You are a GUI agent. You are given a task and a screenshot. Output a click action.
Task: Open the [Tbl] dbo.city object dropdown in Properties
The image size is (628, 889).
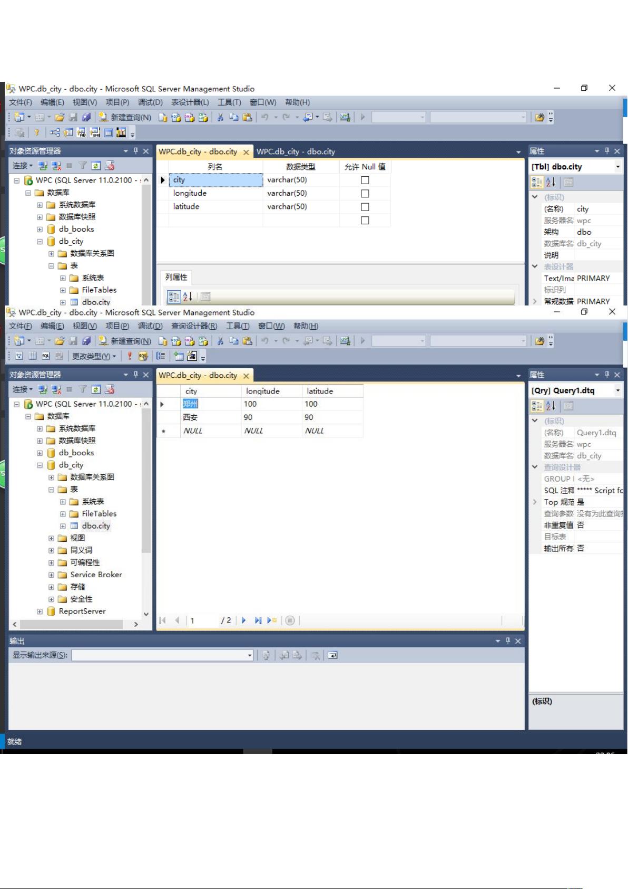click(x=617, y=167)
